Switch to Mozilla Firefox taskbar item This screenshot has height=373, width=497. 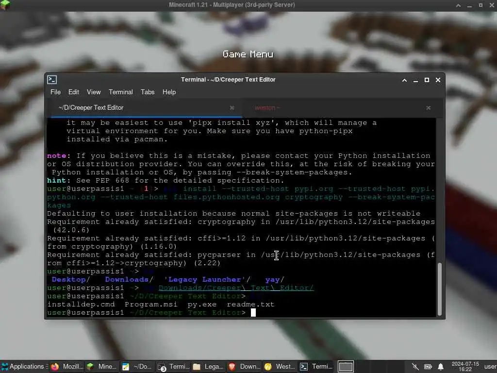(x=67, y=367)
